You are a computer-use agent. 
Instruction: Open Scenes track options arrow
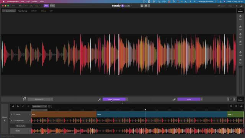30,114
